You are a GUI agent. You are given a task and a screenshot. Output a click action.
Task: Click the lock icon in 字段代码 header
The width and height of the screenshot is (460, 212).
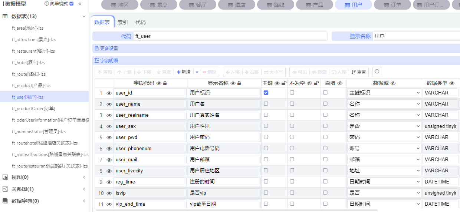tap(165, 83)
